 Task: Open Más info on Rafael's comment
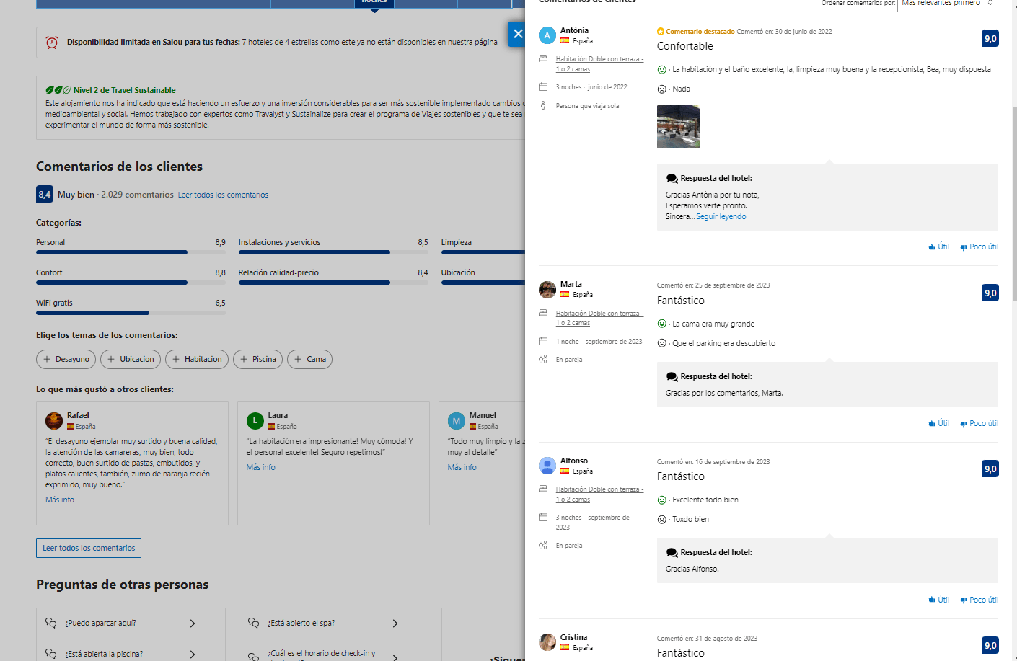(x=60, y=500)
